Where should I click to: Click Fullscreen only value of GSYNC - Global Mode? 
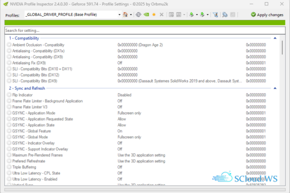[x=129, y=137]
